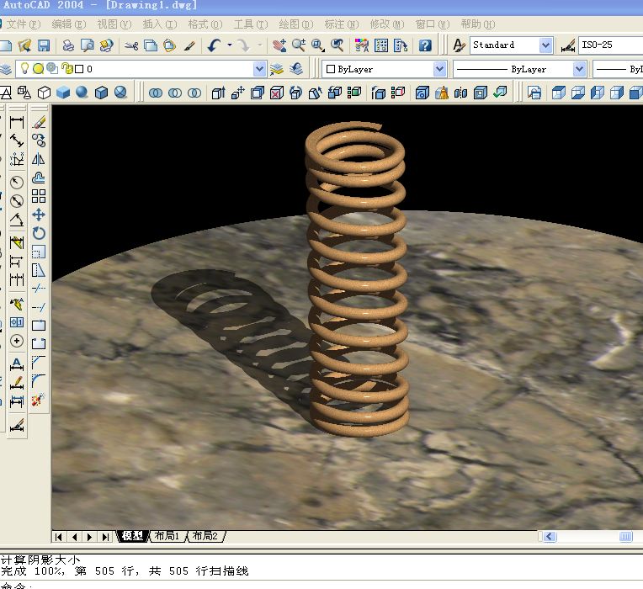Click the Save floppy disk icon
This screenshot has height=589, width=643.
[44, 45]
